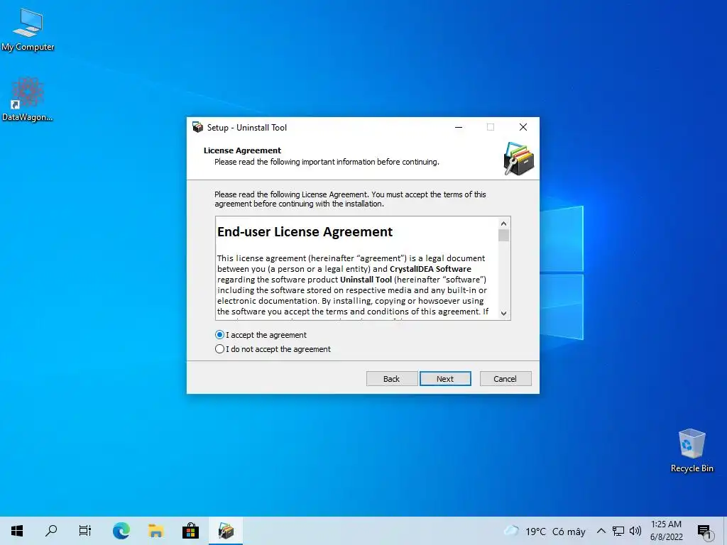Click the Back button

[x=392, y=379]
